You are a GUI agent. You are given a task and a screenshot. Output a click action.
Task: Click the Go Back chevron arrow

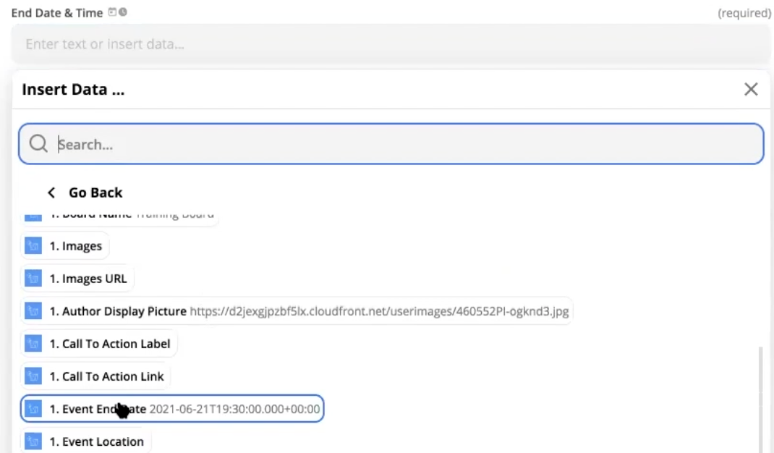pyautogui.click(x=51, y=192)
